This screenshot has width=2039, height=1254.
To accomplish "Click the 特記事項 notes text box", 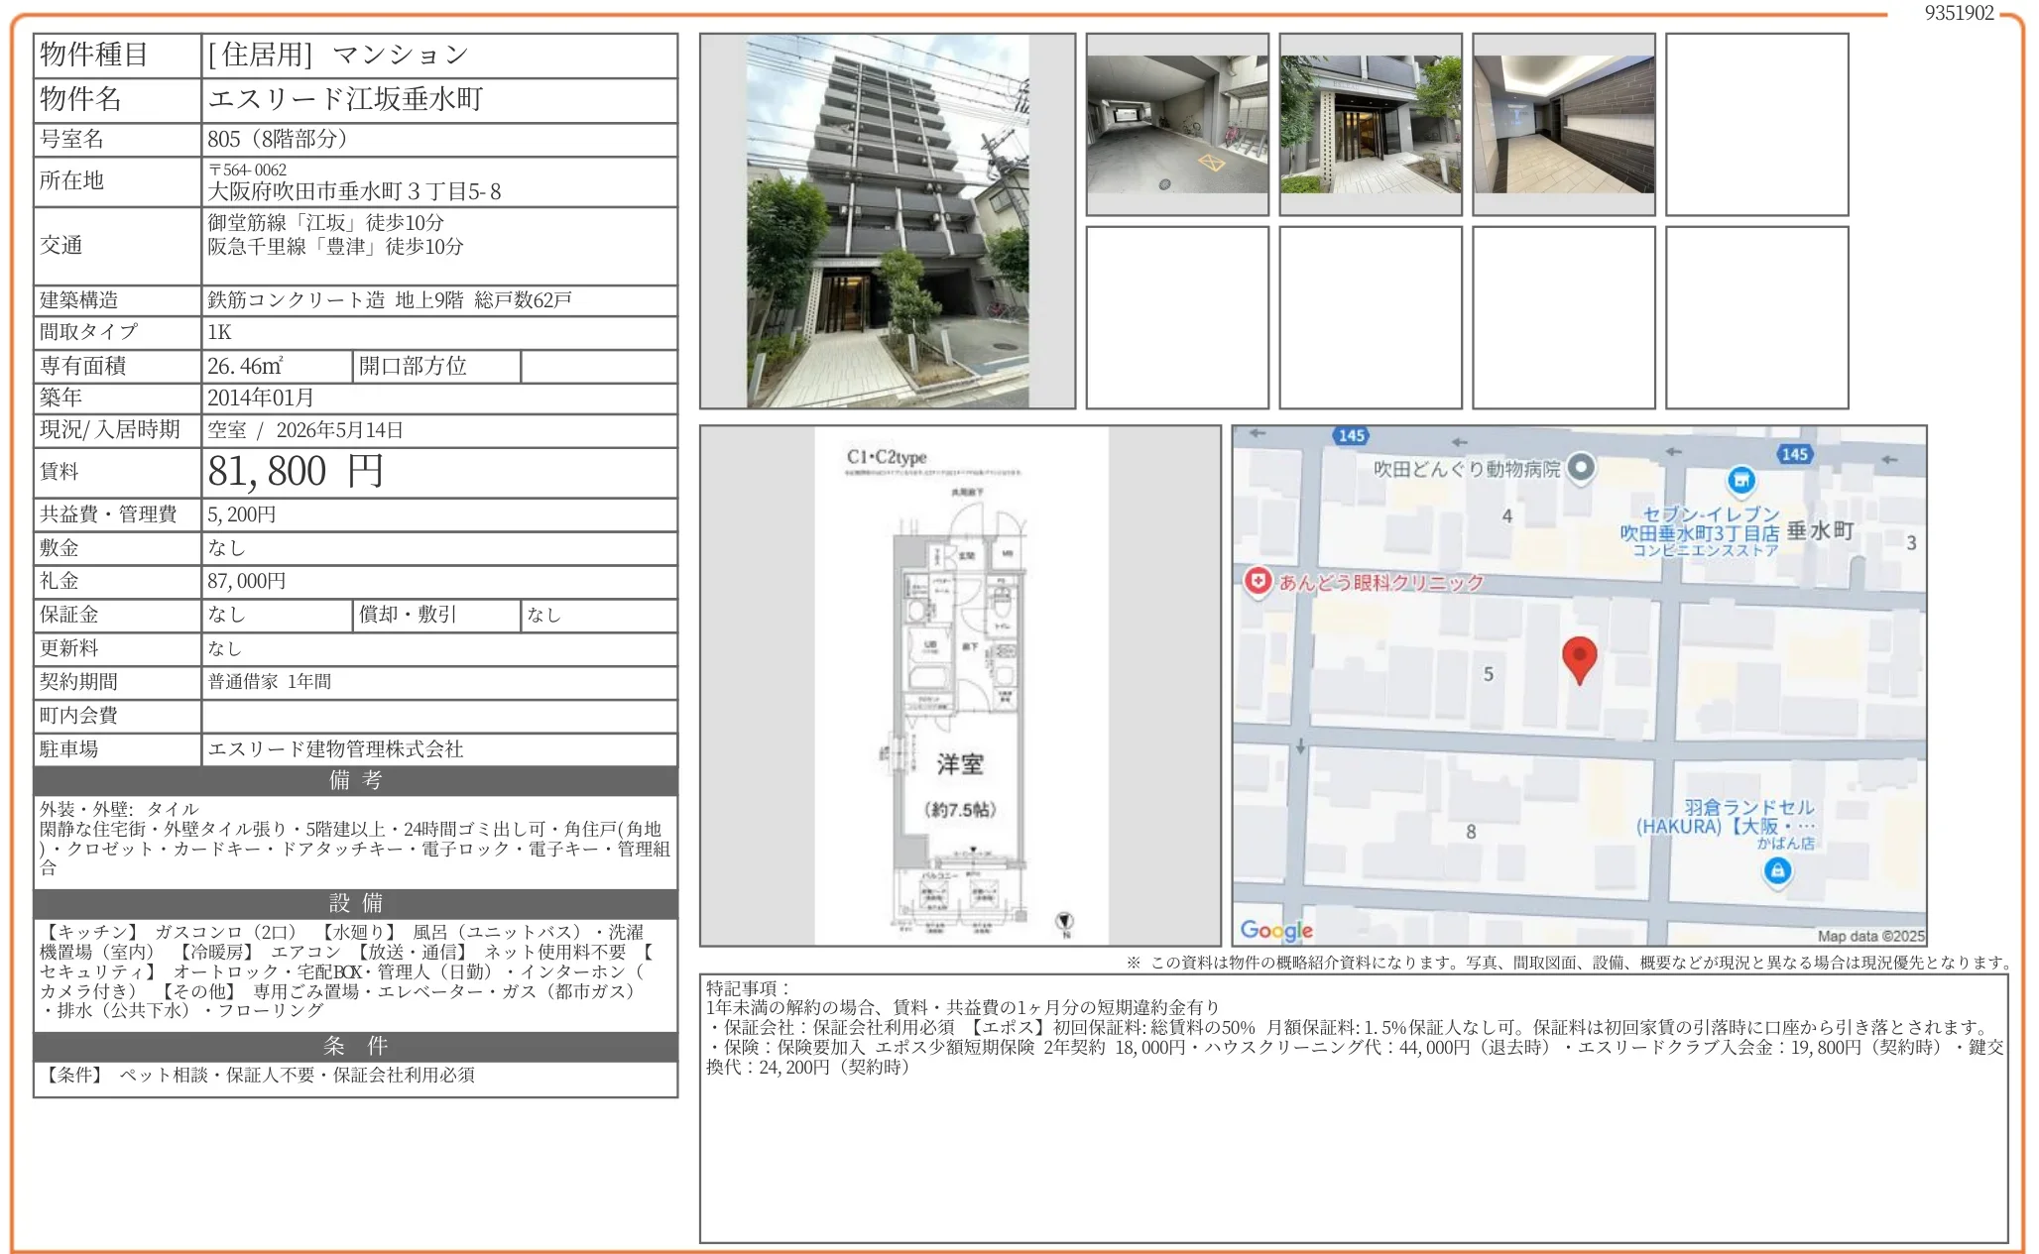I will 1353,1107.
